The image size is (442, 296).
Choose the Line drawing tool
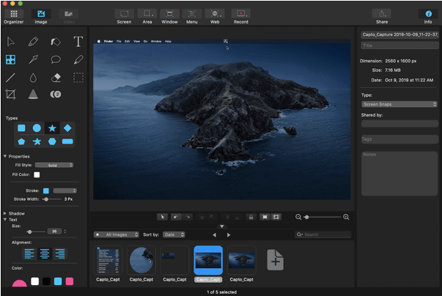(x=10, y=77)
